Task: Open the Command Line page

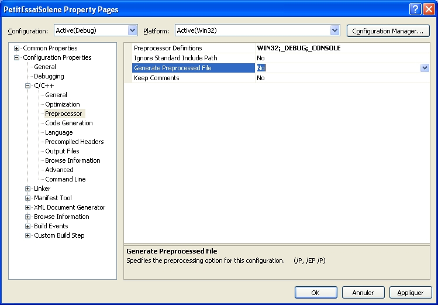Action: [x=65, y=179]
